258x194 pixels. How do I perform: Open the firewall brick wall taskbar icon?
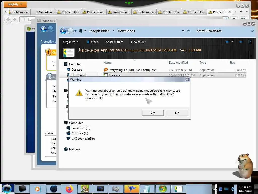[116, 189]
